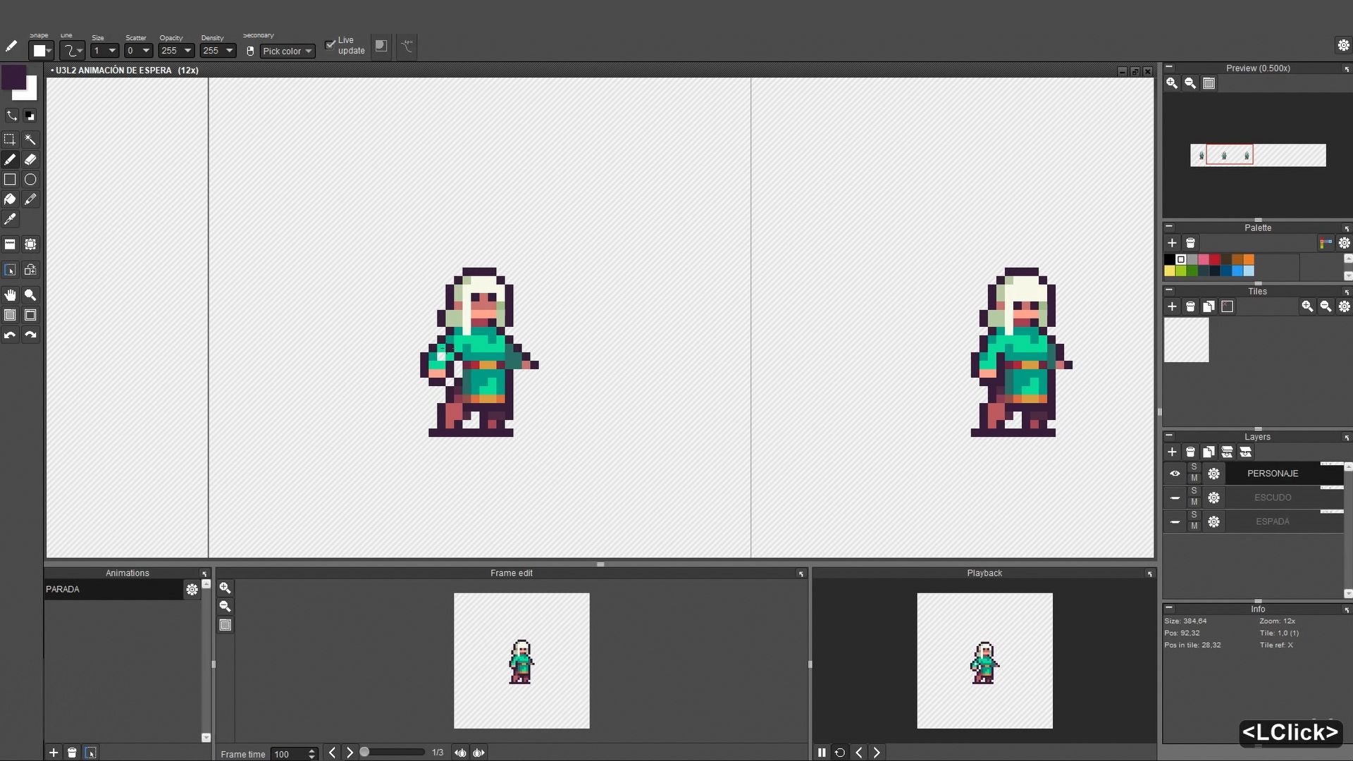
Task: Select the tile placer tool
Action: click(x=10, y=245)
